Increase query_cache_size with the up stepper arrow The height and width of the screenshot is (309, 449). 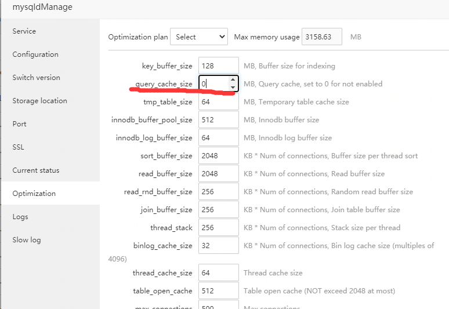click(233, 80)
